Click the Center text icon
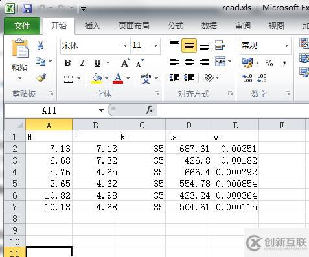The height and width of the screenshot is (257, 309). (x=189, y=62)
